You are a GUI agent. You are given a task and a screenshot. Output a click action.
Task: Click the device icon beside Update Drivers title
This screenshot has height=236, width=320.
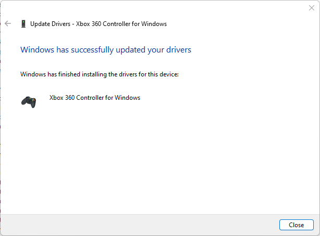pos(23,23)
